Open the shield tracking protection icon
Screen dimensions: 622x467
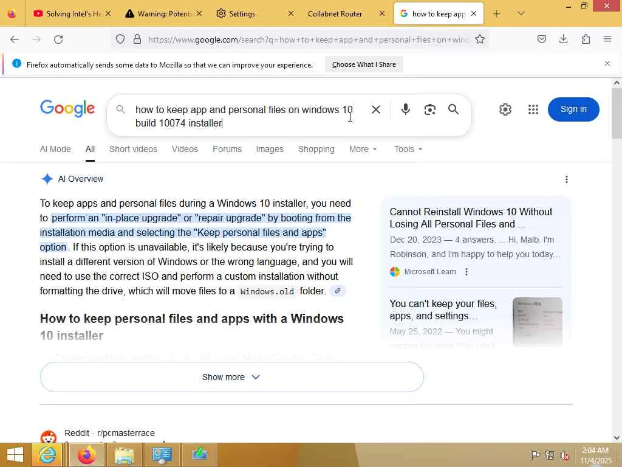pyautogui.click(x=120, y=40)
